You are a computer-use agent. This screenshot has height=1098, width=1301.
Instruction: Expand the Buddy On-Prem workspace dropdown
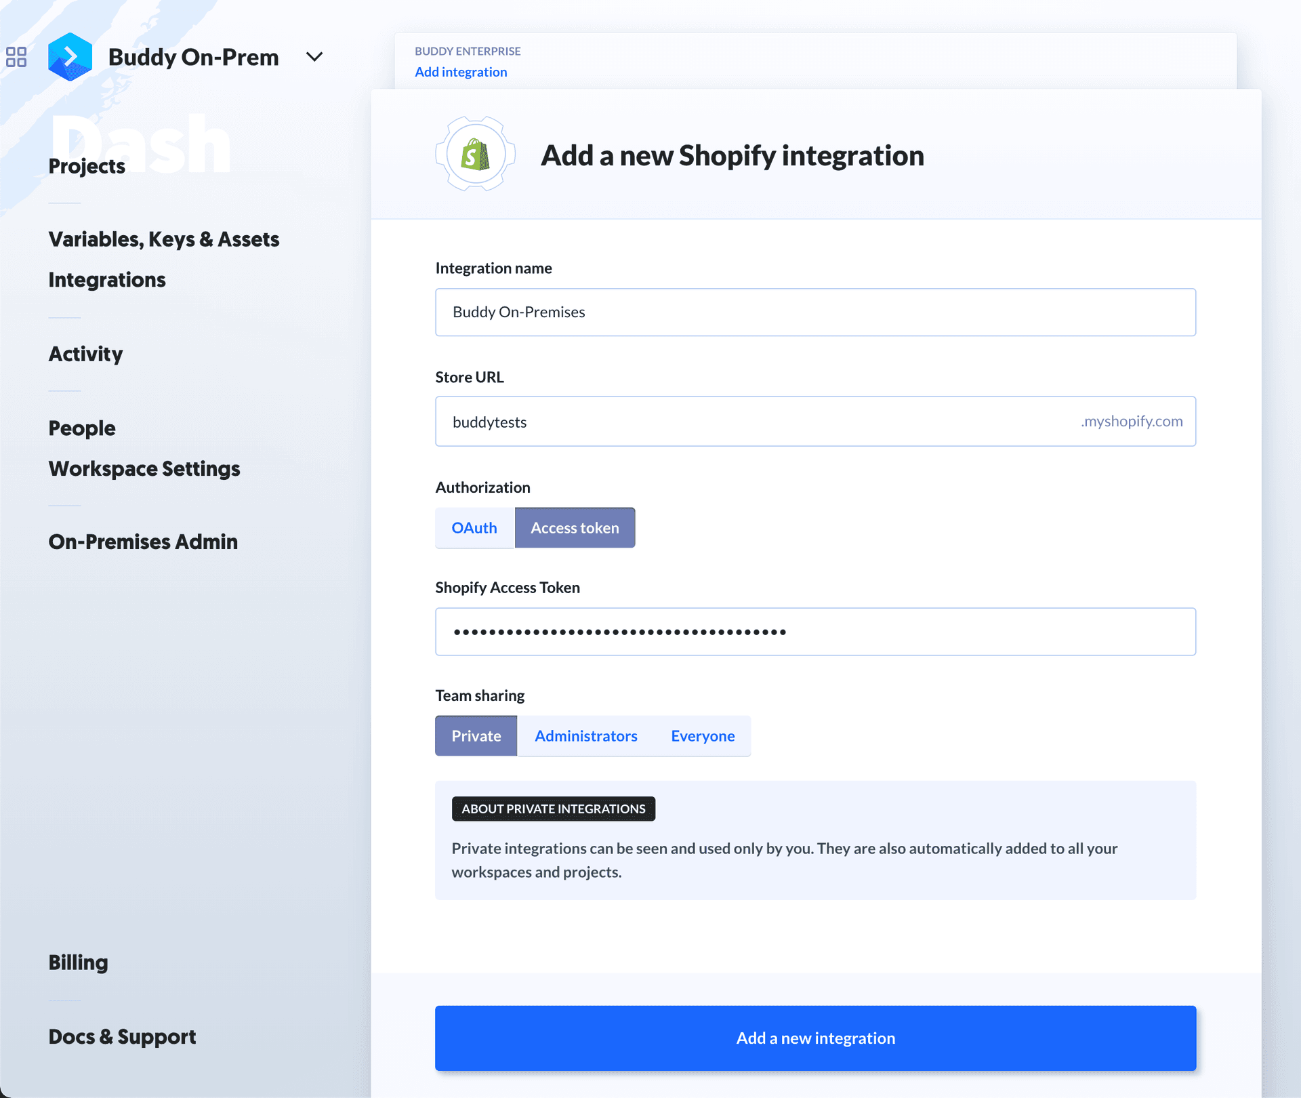click(x=314, y=57)
